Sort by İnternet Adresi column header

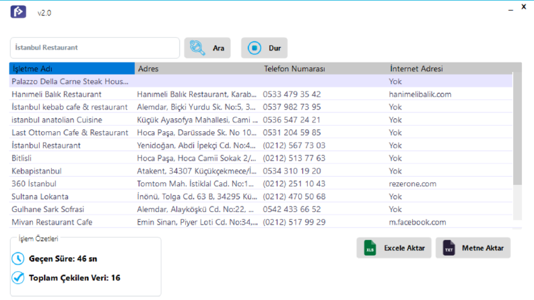pyautogui.click(x=450, y=69)
